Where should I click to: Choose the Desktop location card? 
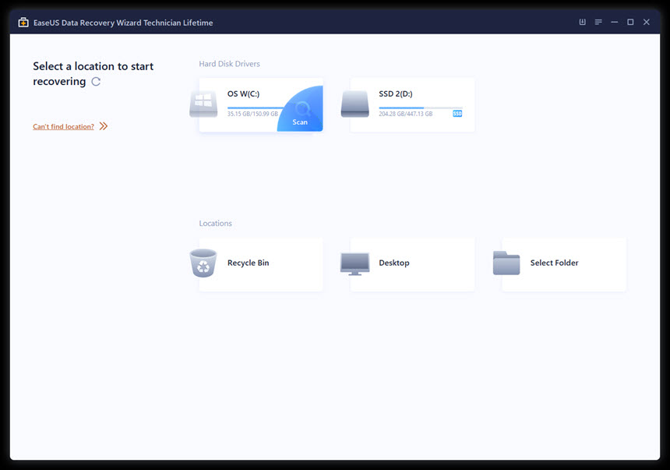tap(412, 264)
